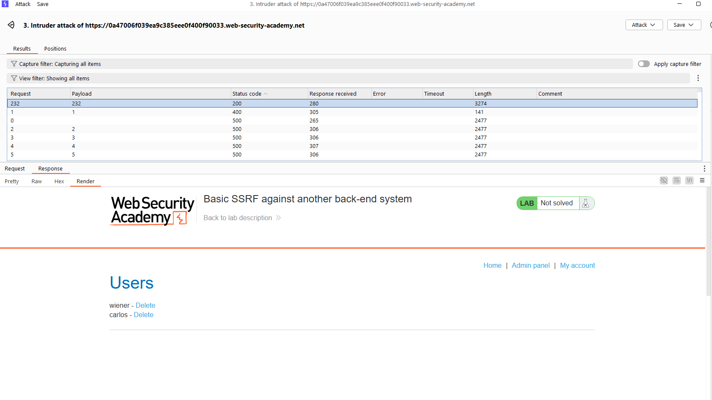The height and width of the screenshot is (400, 712).
Task: Select result row for request 0
Action: (x=352, y=120)
